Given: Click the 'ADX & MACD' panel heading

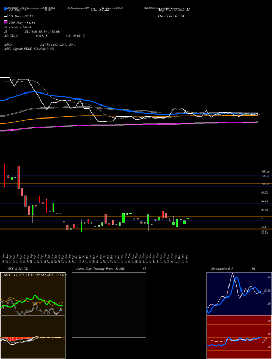Looking at the screenshot, I should pyautogui.click(x=17, y=269).
